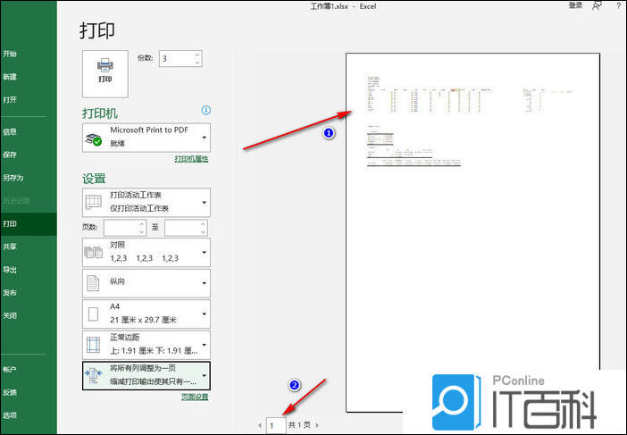
Task: Click the collate pages icon
Action: pos(94,252)
